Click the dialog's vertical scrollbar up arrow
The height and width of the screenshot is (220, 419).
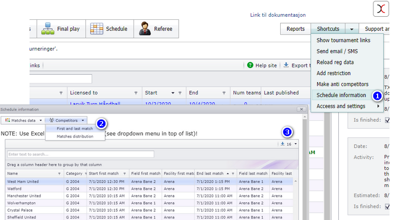(x=305, y=117)
